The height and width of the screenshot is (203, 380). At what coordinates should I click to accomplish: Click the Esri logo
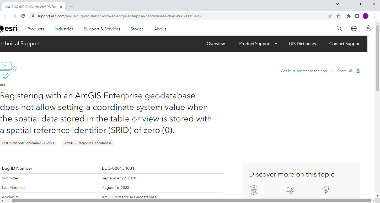coord(9,28)
